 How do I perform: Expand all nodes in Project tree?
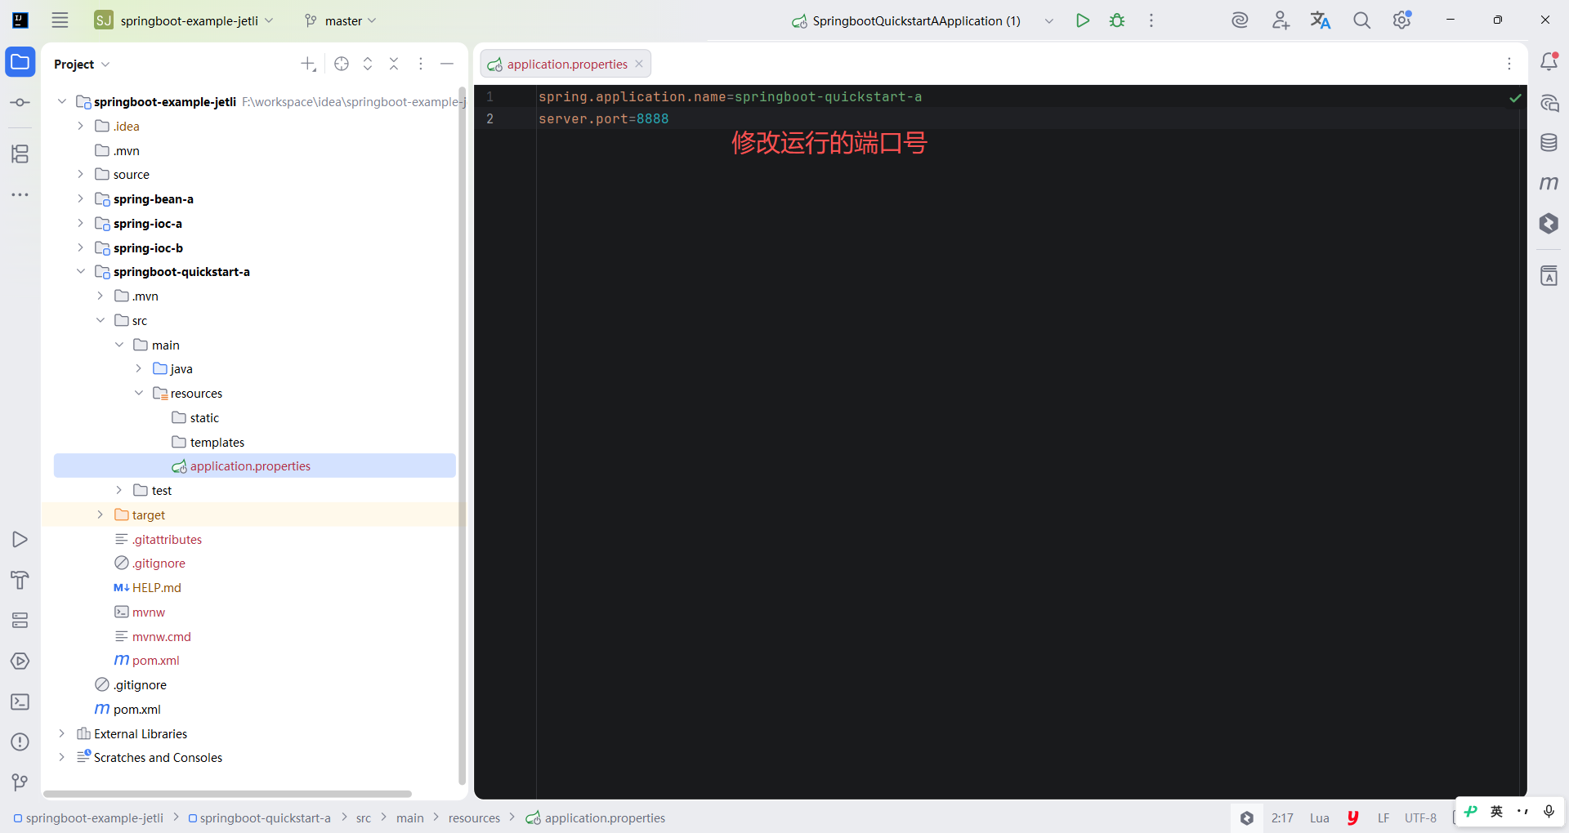pyautogui.click(x=368, y=64)
